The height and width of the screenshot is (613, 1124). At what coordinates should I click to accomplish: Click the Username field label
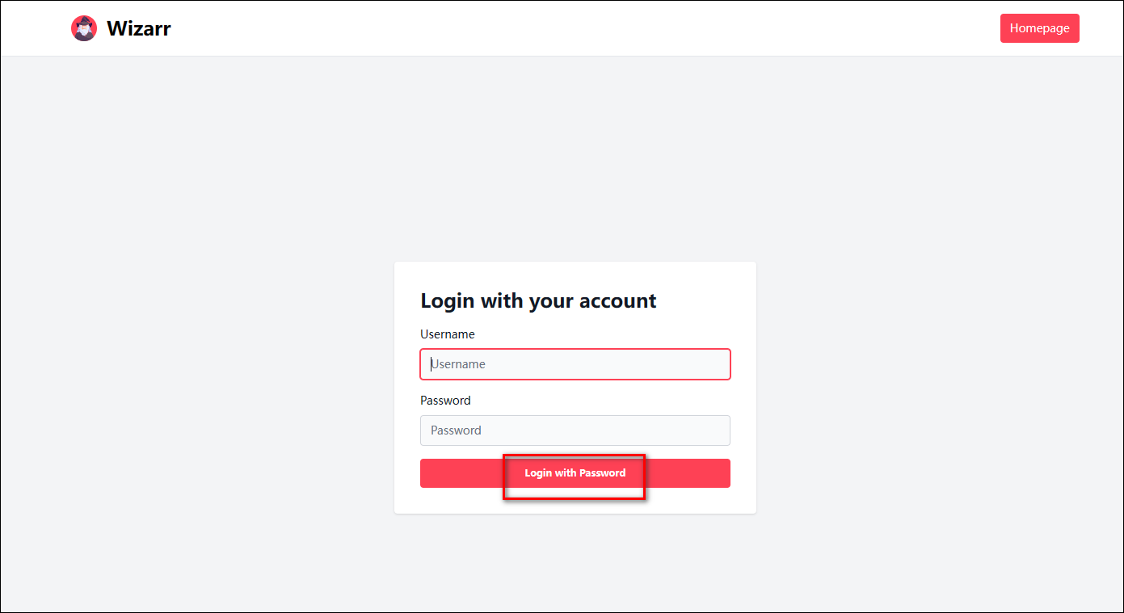point(447,334)
